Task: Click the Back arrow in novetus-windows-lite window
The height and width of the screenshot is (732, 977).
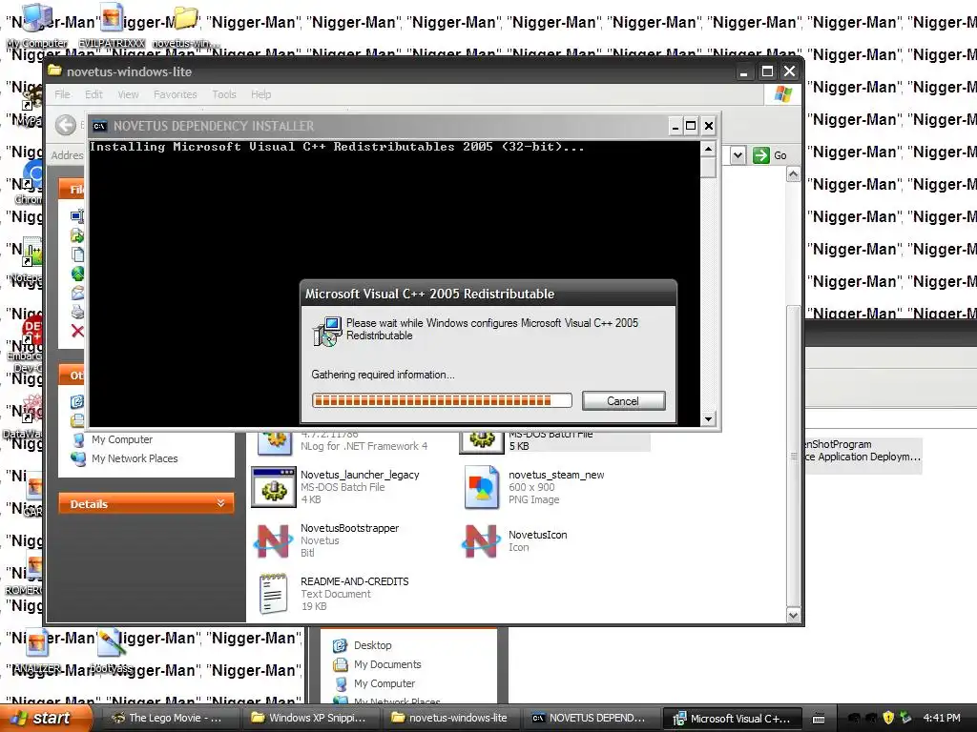Action: 66,125
